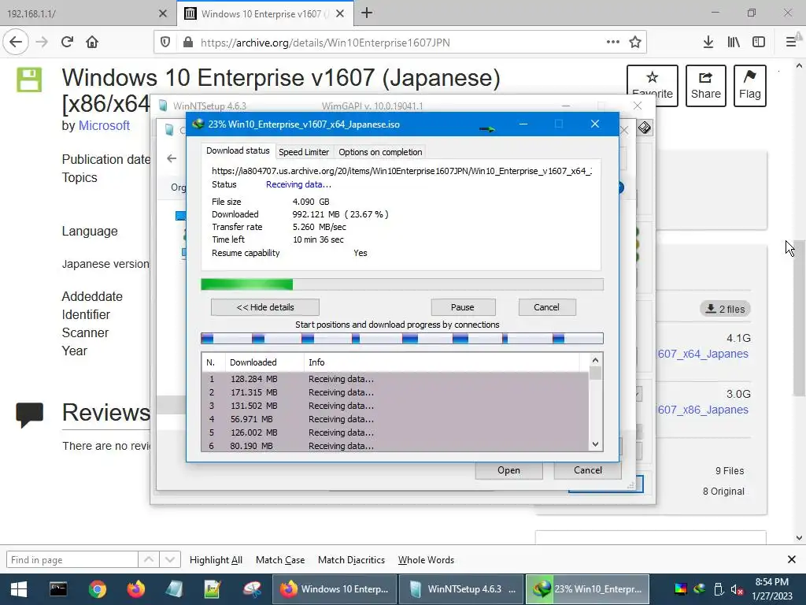Image resolution: width=806 pixels, height=605 pixels.
Task: Toggle Whole Words option
Action: [426, 560]
